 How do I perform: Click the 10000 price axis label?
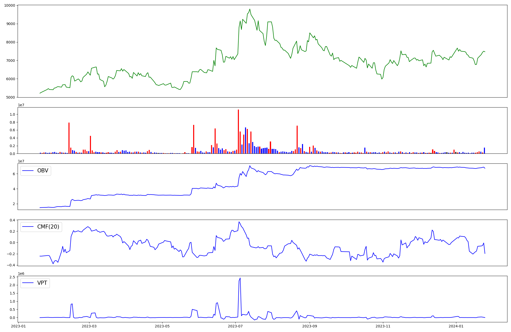[9, 5]
